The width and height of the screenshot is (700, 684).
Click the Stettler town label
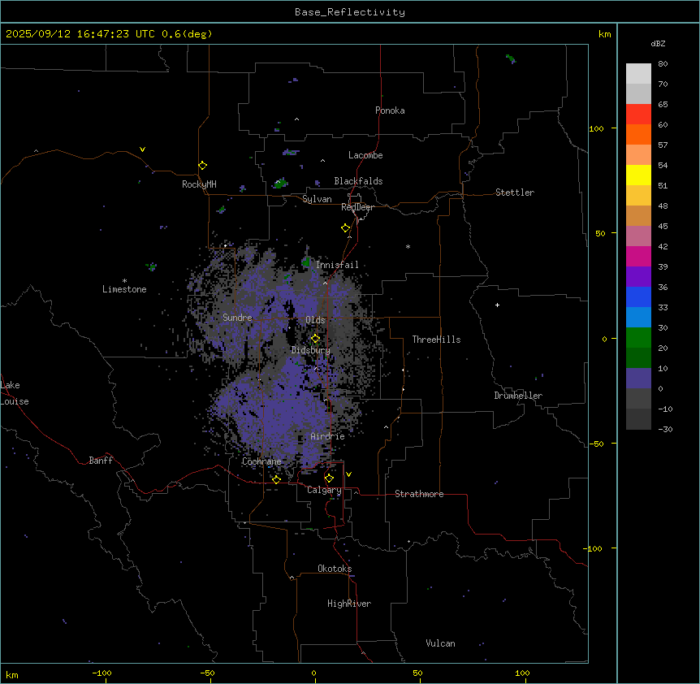click(x=515, y=193)
